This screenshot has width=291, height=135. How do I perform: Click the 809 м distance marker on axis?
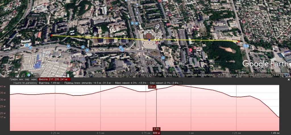pos(156,132)
